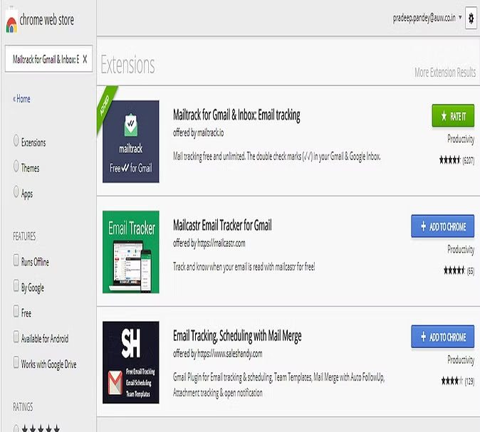Viewport: 480px width, 432px height.
Task: Click the pradeep.pandey@auw.co.in email text
Action: click(x=424, y=18)
